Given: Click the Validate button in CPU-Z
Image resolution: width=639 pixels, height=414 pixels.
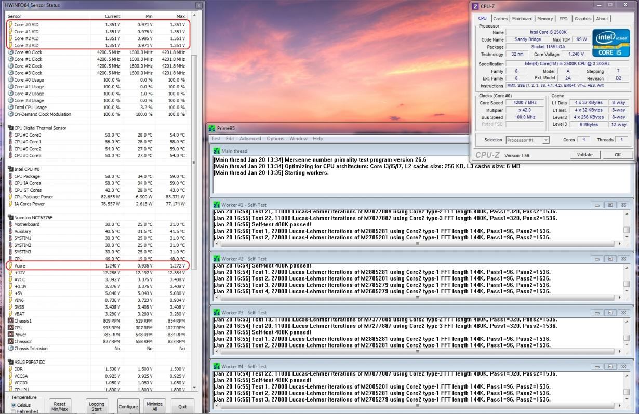Looking at the screenshot, I should (x=584, y=155).
